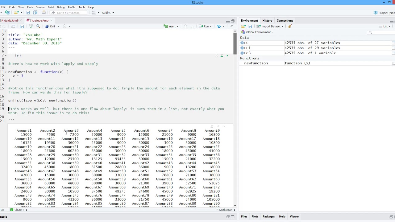Open the document settings gear menu
This screenshot has height=222, width=395.
(64, 27)
